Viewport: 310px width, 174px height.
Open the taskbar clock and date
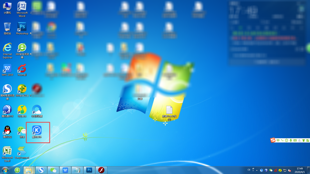tap(300, 170)
